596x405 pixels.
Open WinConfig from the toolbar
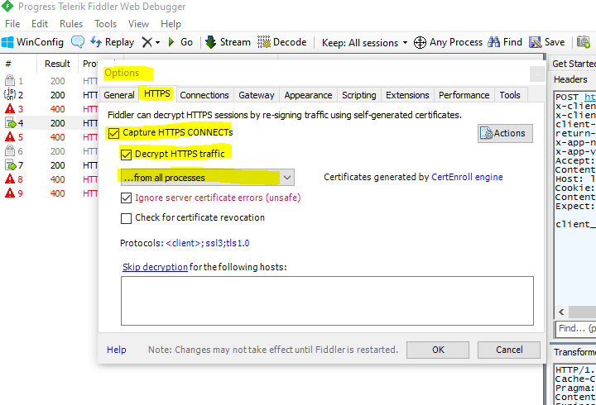[32, 42]
